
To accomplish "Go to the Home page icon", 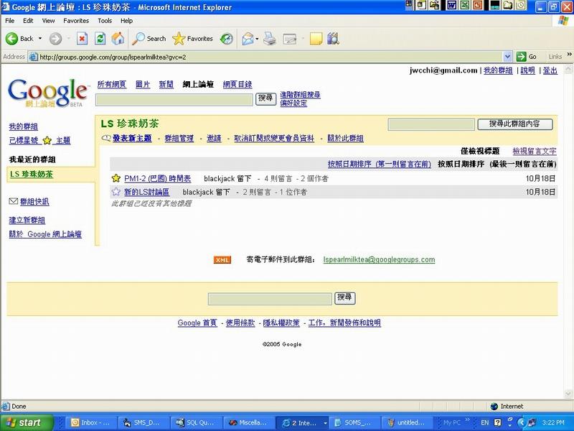I will [x=118, y=39].
